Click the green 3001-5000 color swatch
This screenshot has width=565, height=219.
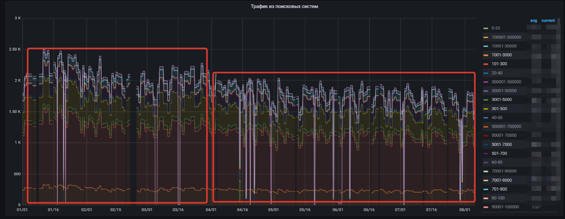[485, 100]
